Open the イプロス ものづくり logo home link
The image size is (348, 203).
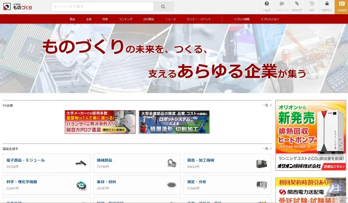(x=18, y=7)
